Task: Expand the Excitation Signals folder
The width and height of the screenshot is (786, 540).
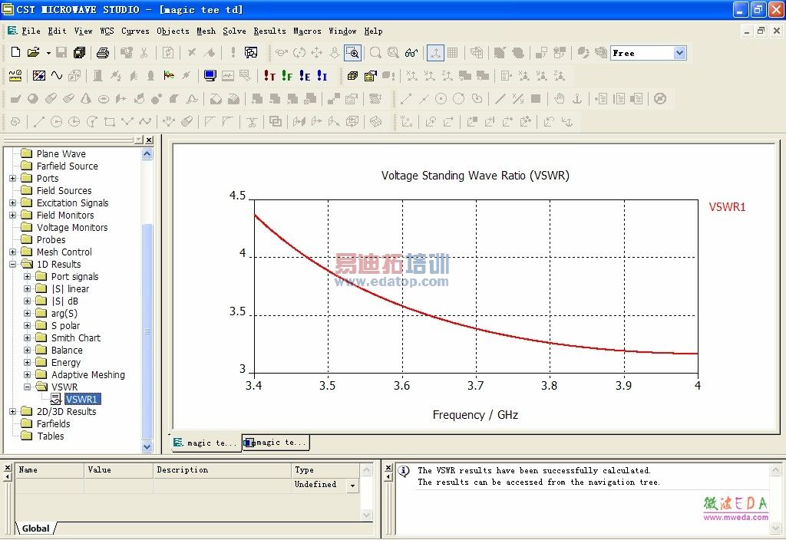Action: pyautogui.click(x=12, y=202)
